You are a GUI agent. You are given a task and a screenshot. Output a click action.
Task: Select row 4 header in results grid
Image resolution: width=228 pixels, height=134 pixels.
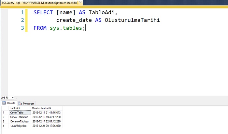[x=5, y=126]
